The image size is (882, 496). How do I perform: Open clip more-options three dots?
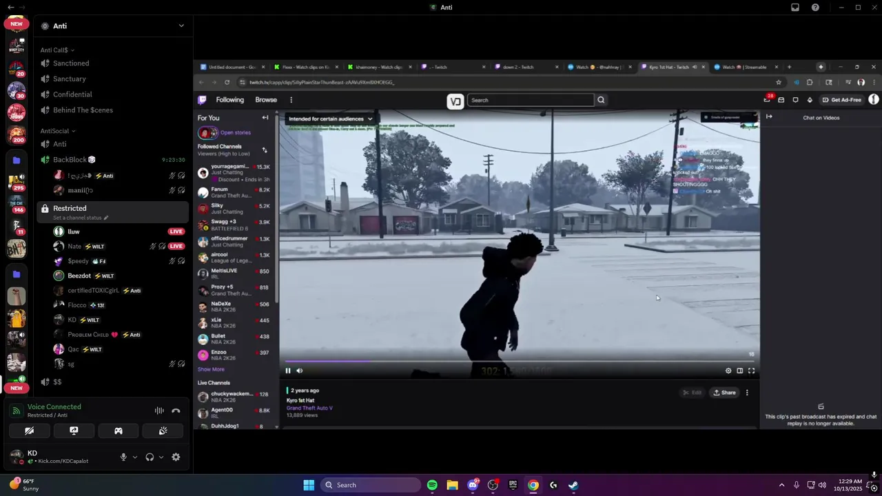[x=747, y=393]
